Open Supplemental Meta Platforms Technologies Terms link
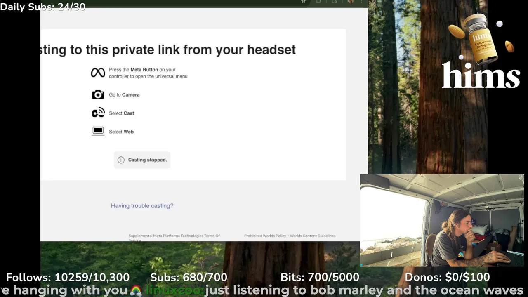The image size is (528, 297). click(x=174, y=238)
